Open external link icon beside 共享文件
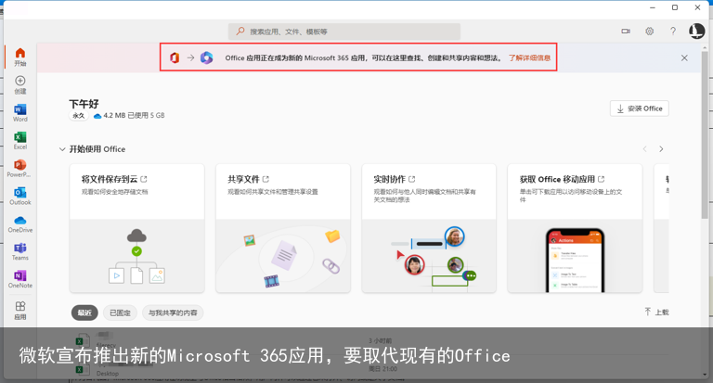The width and height of the screenshot is (713, 383). (266, 179)
